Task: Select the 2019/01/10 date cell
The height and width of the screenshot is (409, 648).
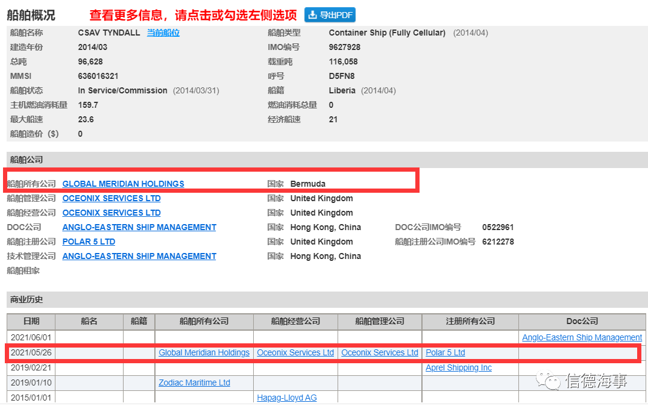Action: [x=31, y=382]
